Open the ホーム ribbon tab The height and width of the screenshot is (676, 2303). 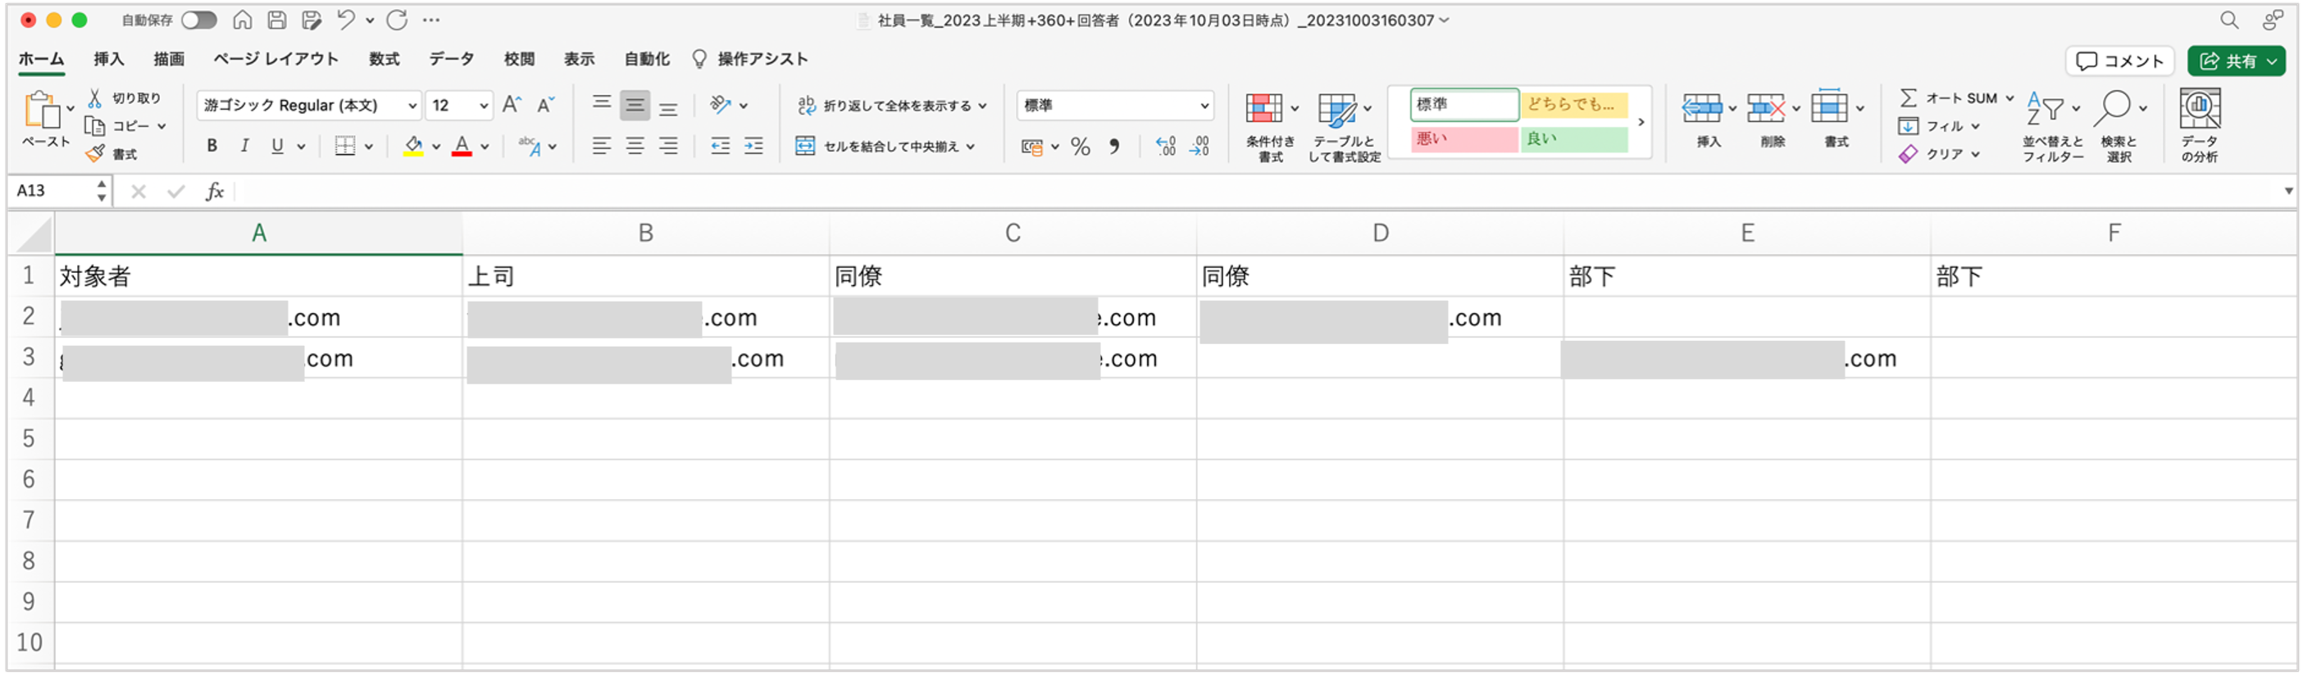(41, 59)
